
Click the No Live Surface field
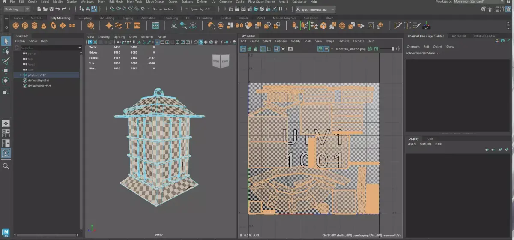tap(163, 9)
